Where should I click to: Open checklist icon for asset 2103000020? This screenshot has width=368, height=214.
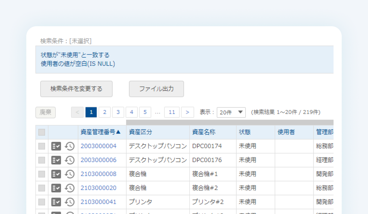tap(56, 188)
